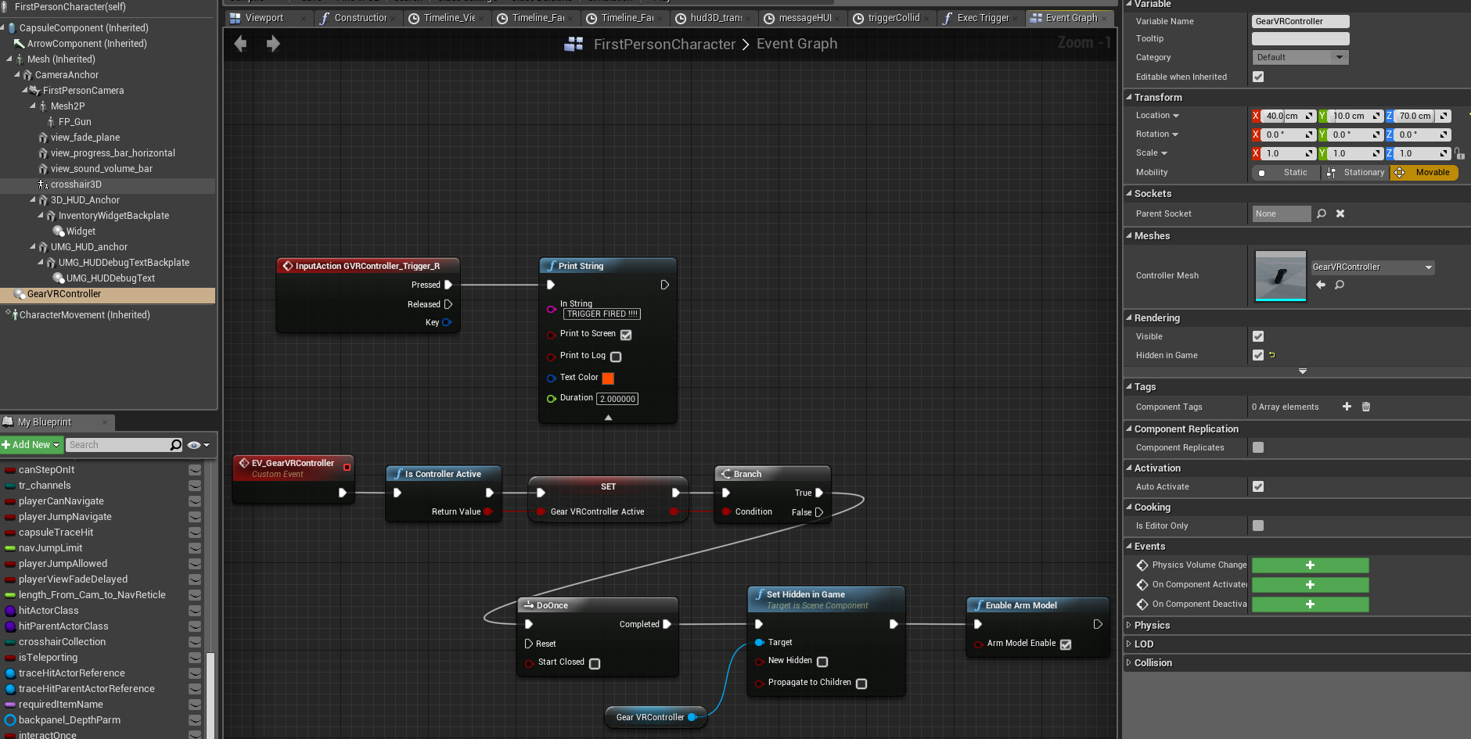Enable Is Editor Only checkbox
Image resolution: width=1471 pixels, height=739 pixels.
tap(1258, 526)
